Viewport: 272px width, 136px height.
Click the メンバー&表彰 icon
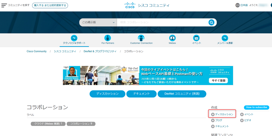click(225, 38)
